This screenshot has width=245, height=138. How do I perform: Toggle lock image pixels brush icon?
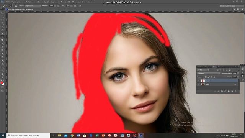tap(209, 77)
